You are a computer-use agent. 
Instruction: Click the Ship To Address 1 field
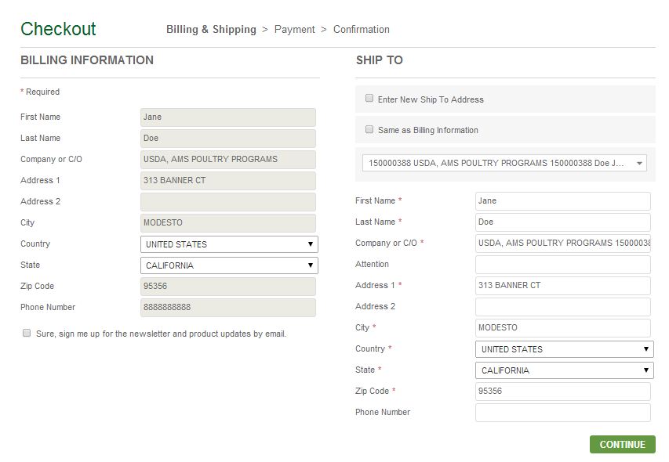[x=562, y=286]
